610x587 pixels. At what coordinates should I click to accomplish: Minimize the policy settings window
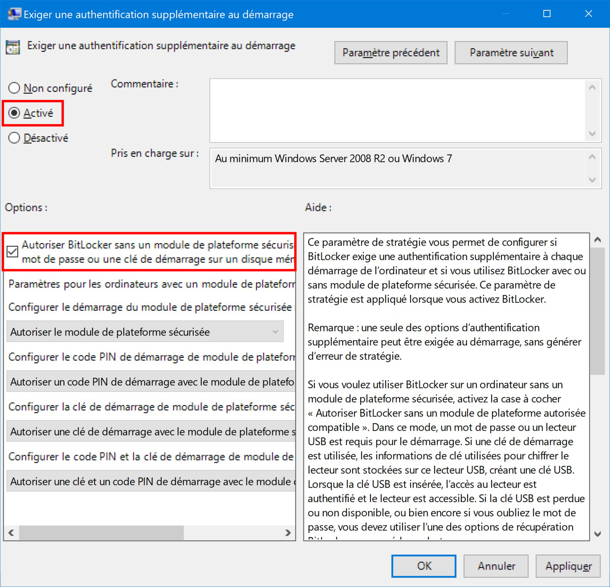click(x=506, y=14)
